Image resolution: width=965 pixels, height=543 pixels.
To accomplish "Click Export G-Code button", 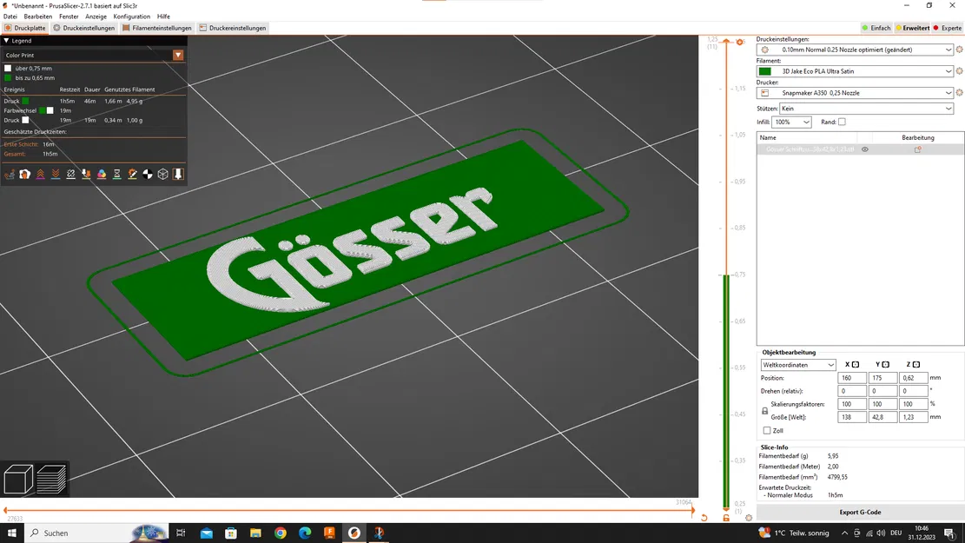I will coord(860,513).
